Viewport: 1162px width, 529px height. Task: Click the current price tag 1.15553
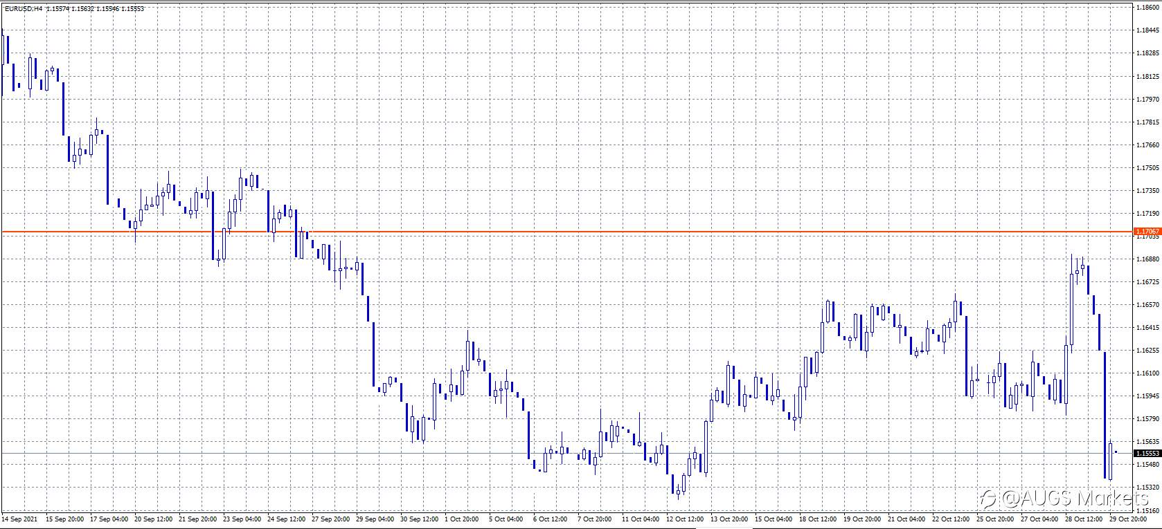coord(1147,453)
